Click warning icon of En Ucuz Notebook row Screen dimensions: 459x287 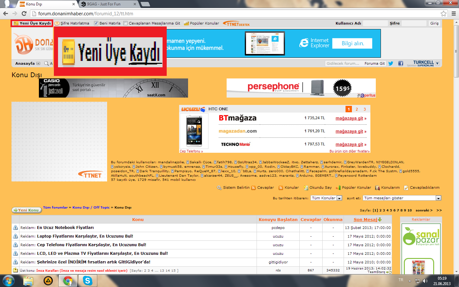pos(15,228)
